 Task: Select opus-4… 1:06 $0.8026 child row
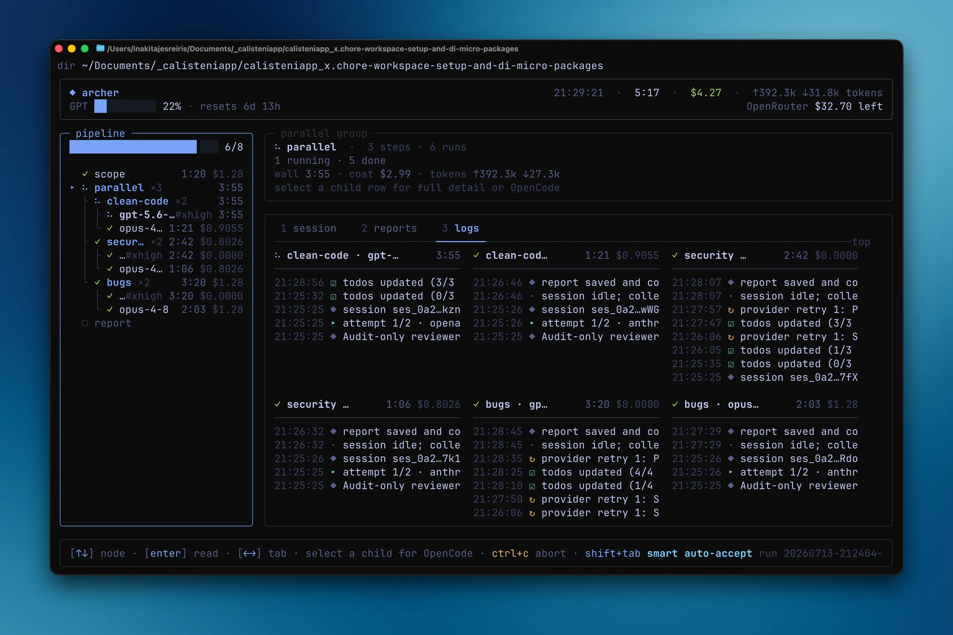point(174,269)
